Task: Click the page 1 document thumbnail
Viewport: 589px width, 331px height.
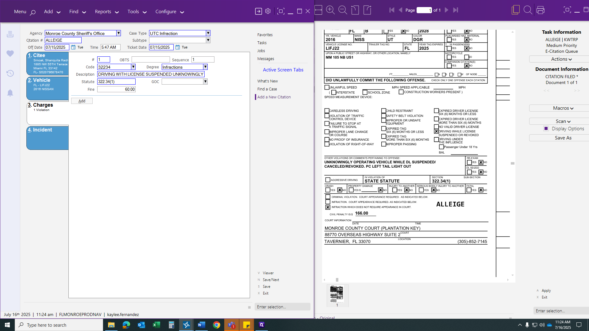Action: pyautogui.click(x=337, y=294)
